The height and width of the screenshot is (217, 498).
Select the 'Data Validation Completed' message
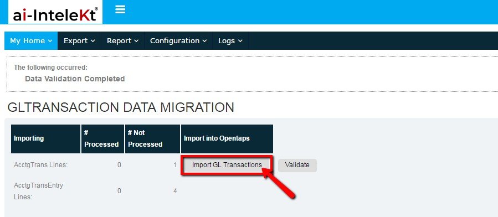[x=75, y=79]
